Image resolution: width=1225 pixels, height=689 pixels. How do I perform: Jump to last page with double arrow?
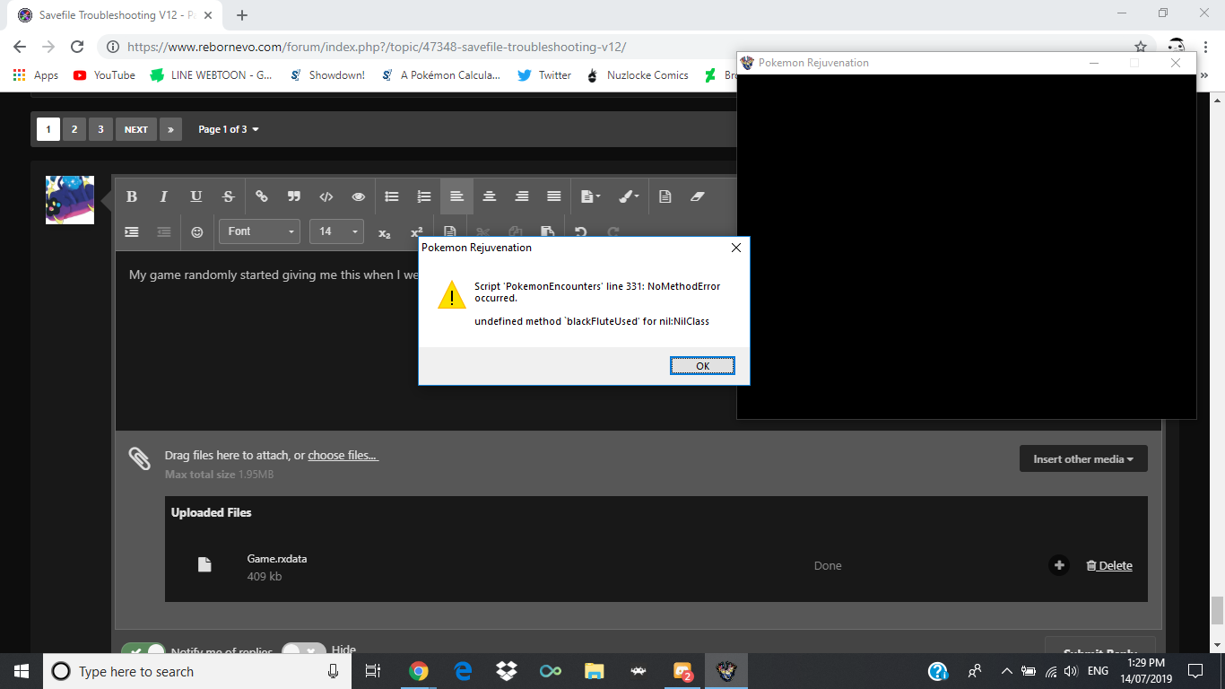[x=170, y=129]
